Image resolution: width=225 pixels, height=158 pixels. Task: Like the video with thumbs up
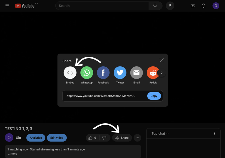coord(92,138)
